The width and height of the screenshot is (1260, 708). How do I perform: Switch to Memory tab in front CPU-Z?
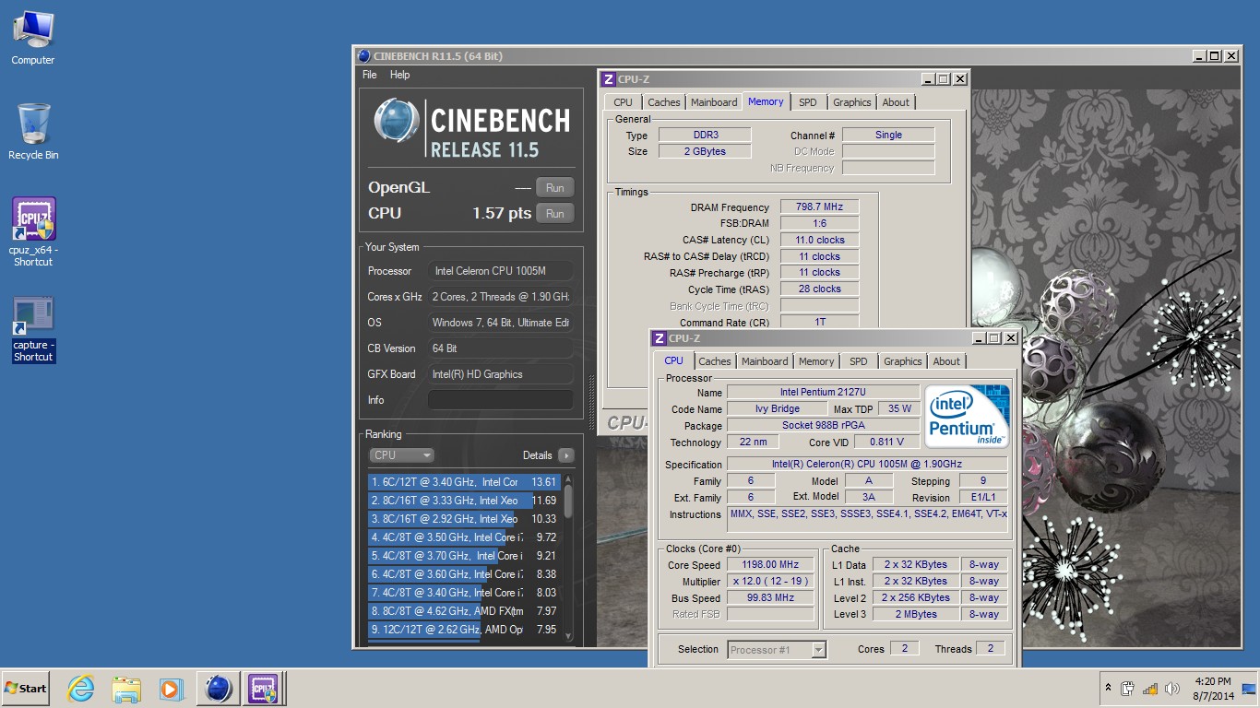816,361
